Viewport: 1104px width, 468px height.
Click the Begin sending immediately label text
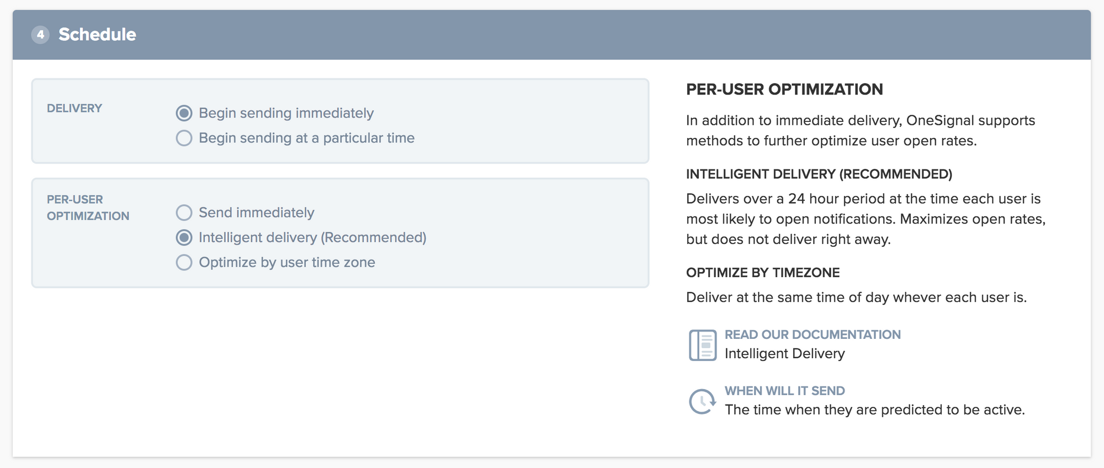click(x=286, y=113)
